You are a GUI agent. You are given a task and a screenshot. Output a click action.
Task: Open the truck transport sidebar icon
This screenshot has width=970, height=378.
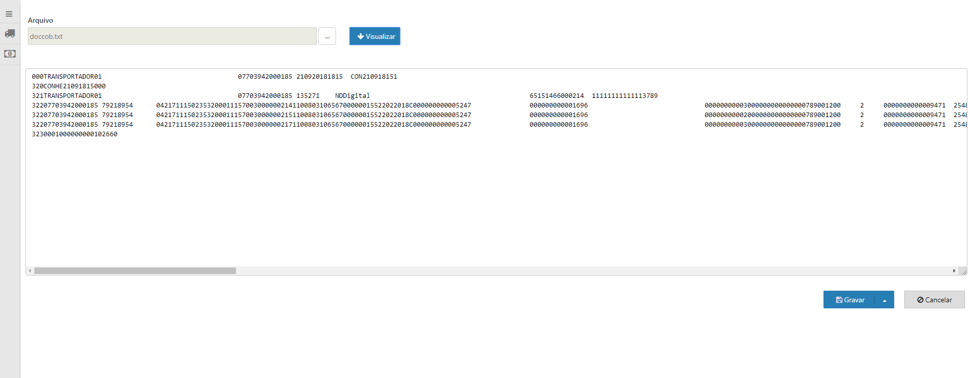[x=10, y=33]
